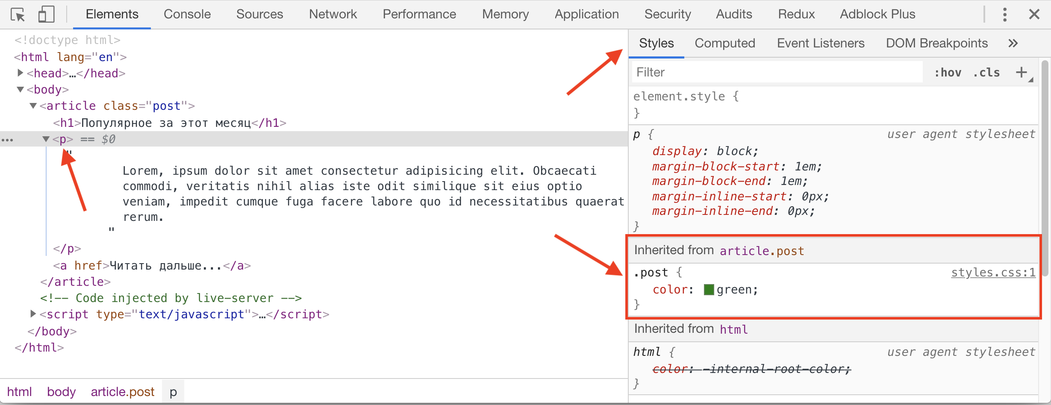1051x405 pixels.
Task: Show more sidebar tabs with double chevron
Action: tap(1013, 43)
